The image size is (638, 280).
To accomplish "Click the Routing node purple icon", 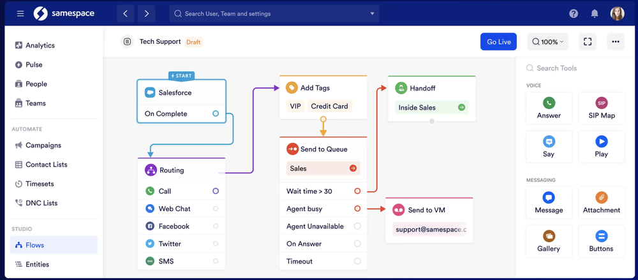I will [151, 170].
